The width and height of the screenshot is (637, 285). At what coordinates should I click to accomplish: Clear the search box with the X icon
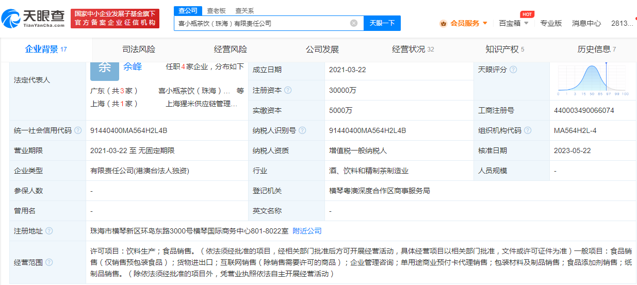(354, 23)
